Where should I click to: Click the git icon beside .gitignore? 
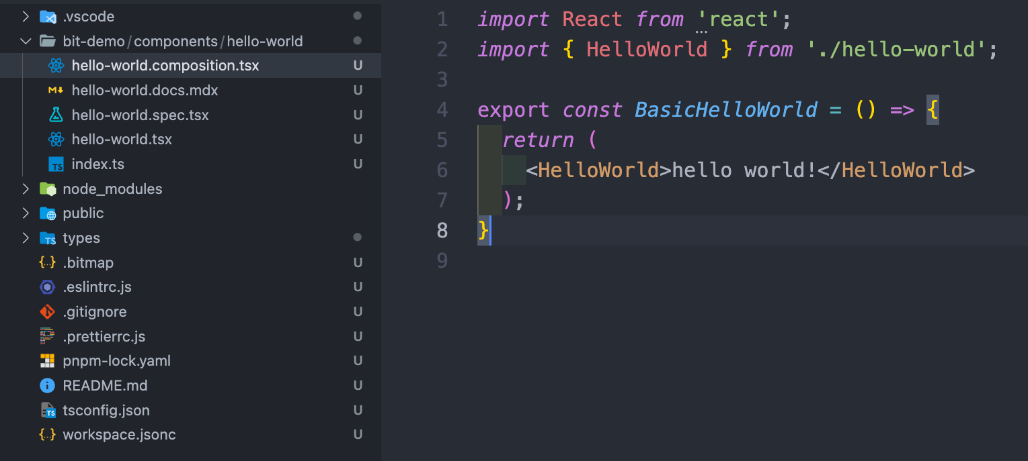48,312
